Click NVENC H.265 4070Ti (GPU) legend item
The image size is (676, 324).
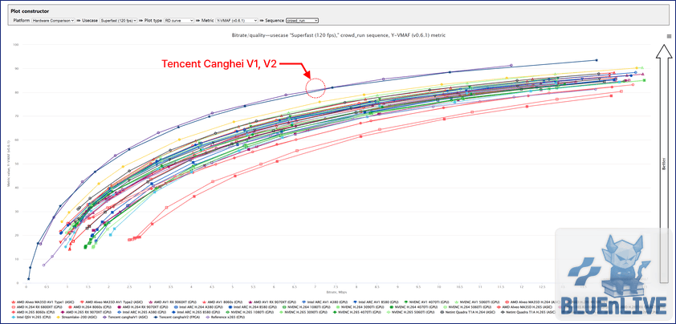[357, 312]
